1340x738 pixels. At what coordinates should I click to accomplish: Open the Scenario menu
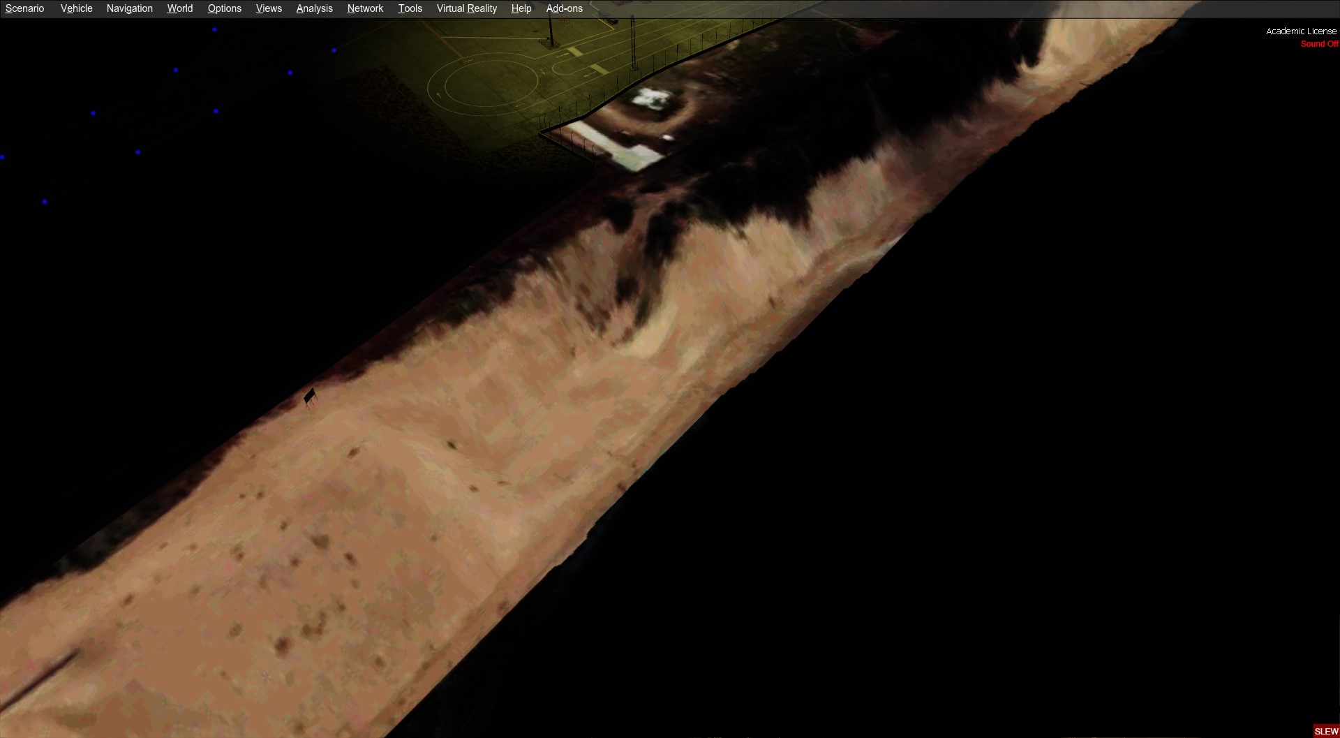tap(24, 8)
